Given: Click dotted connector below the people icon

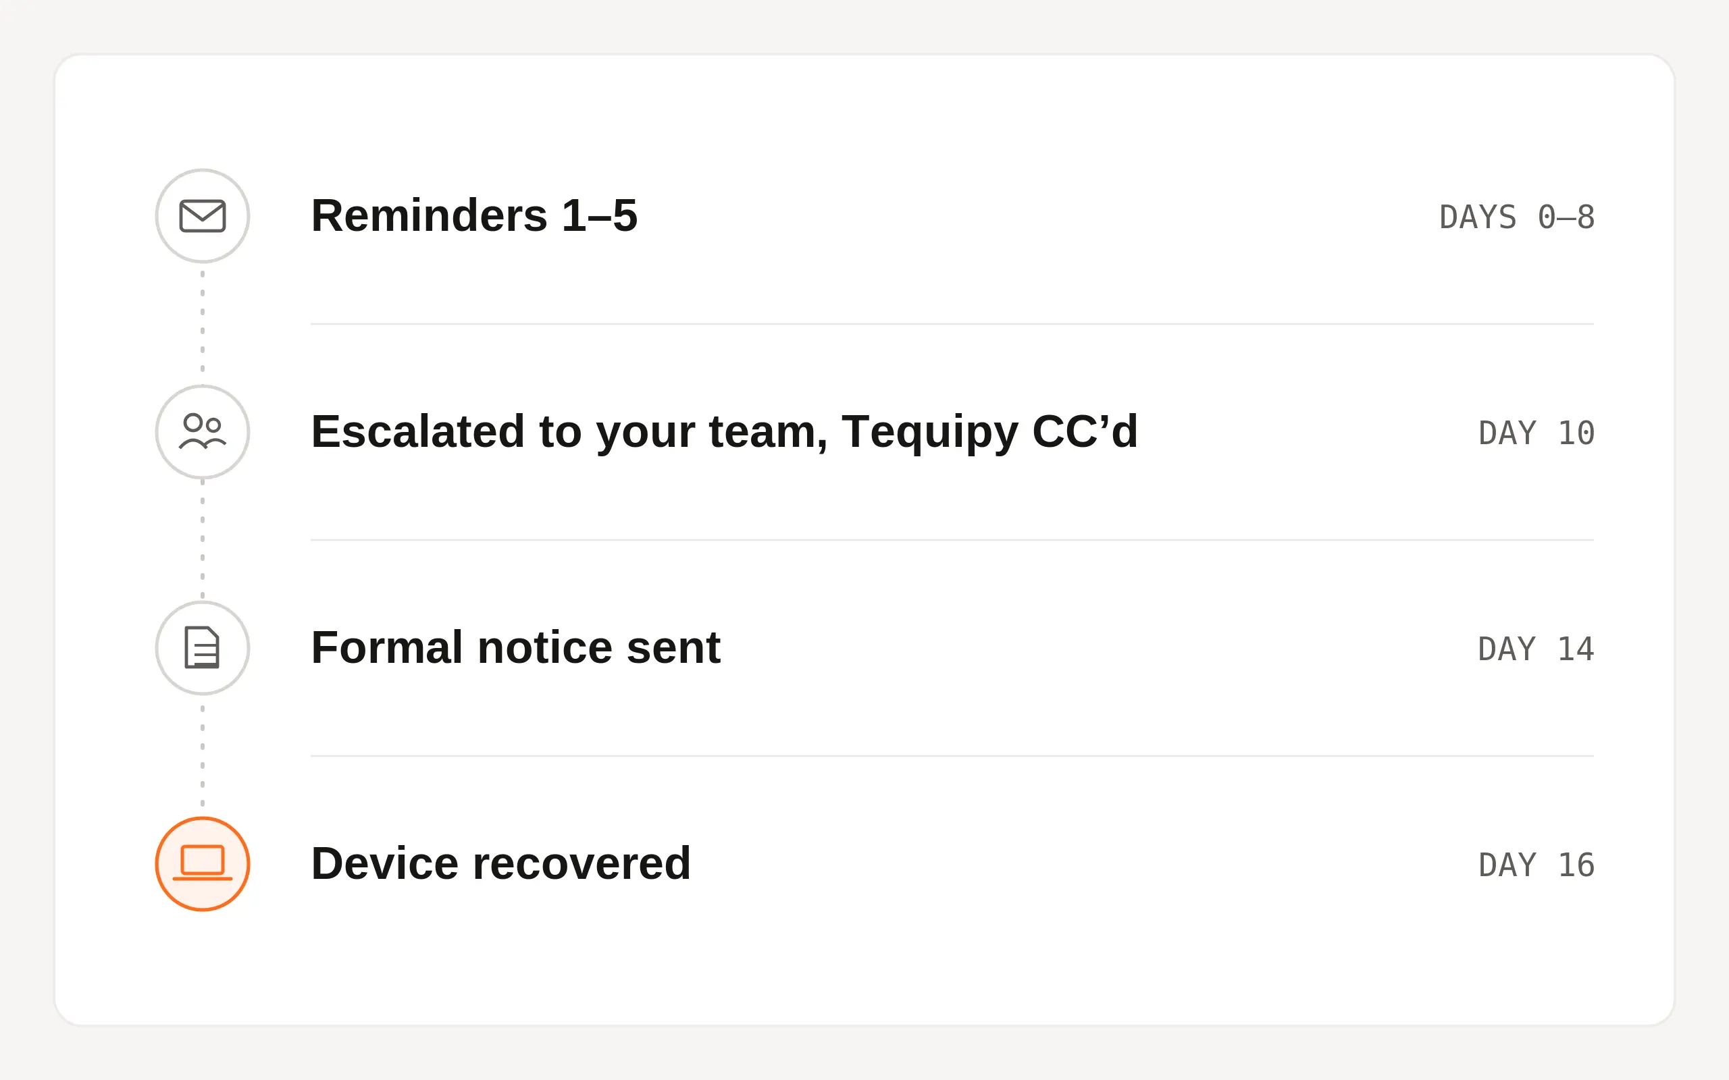Looking at the screenshot, I should (x=202, y=540).
